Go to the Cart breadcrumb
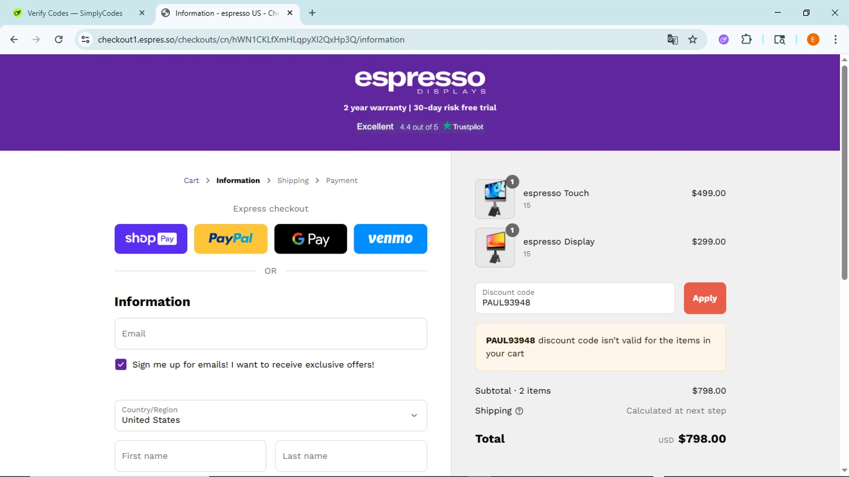The image size is (849, 477). click(191, 181)
